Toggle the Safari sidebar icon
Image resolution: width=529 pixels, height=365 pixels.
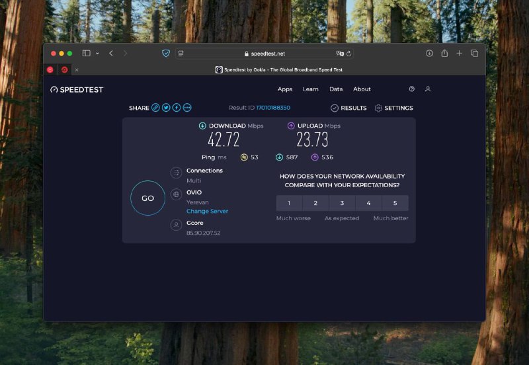point(87,54)
